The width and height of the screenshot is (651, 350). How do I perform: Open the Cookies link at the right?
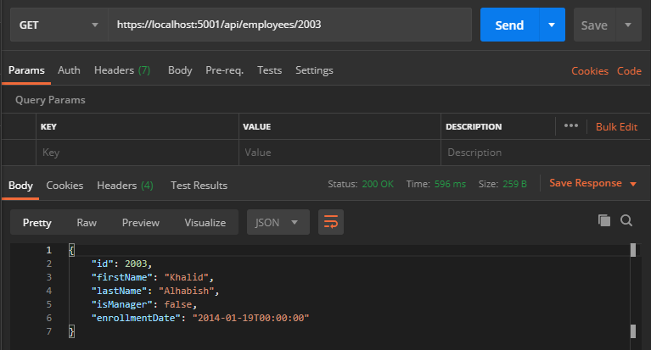[x=590, y=71]
